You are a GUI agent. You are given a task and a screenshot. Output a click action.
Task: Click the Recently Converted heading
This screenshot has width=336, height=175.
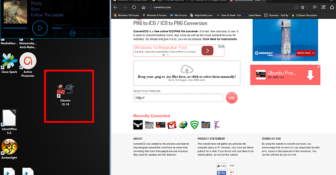tap(151, 116)
